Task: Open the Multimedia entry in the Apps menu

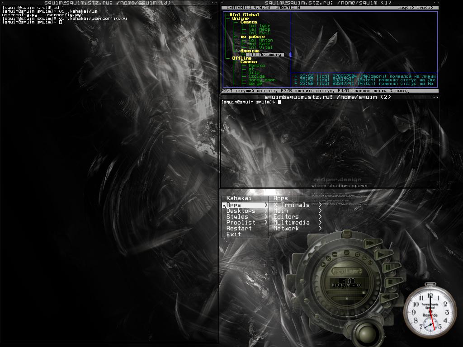Action: [x=296, y=222]
